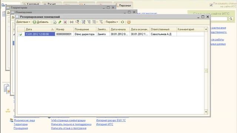Select the Офис директора cell
Screen dimensions: 237x133
[85, 34]
